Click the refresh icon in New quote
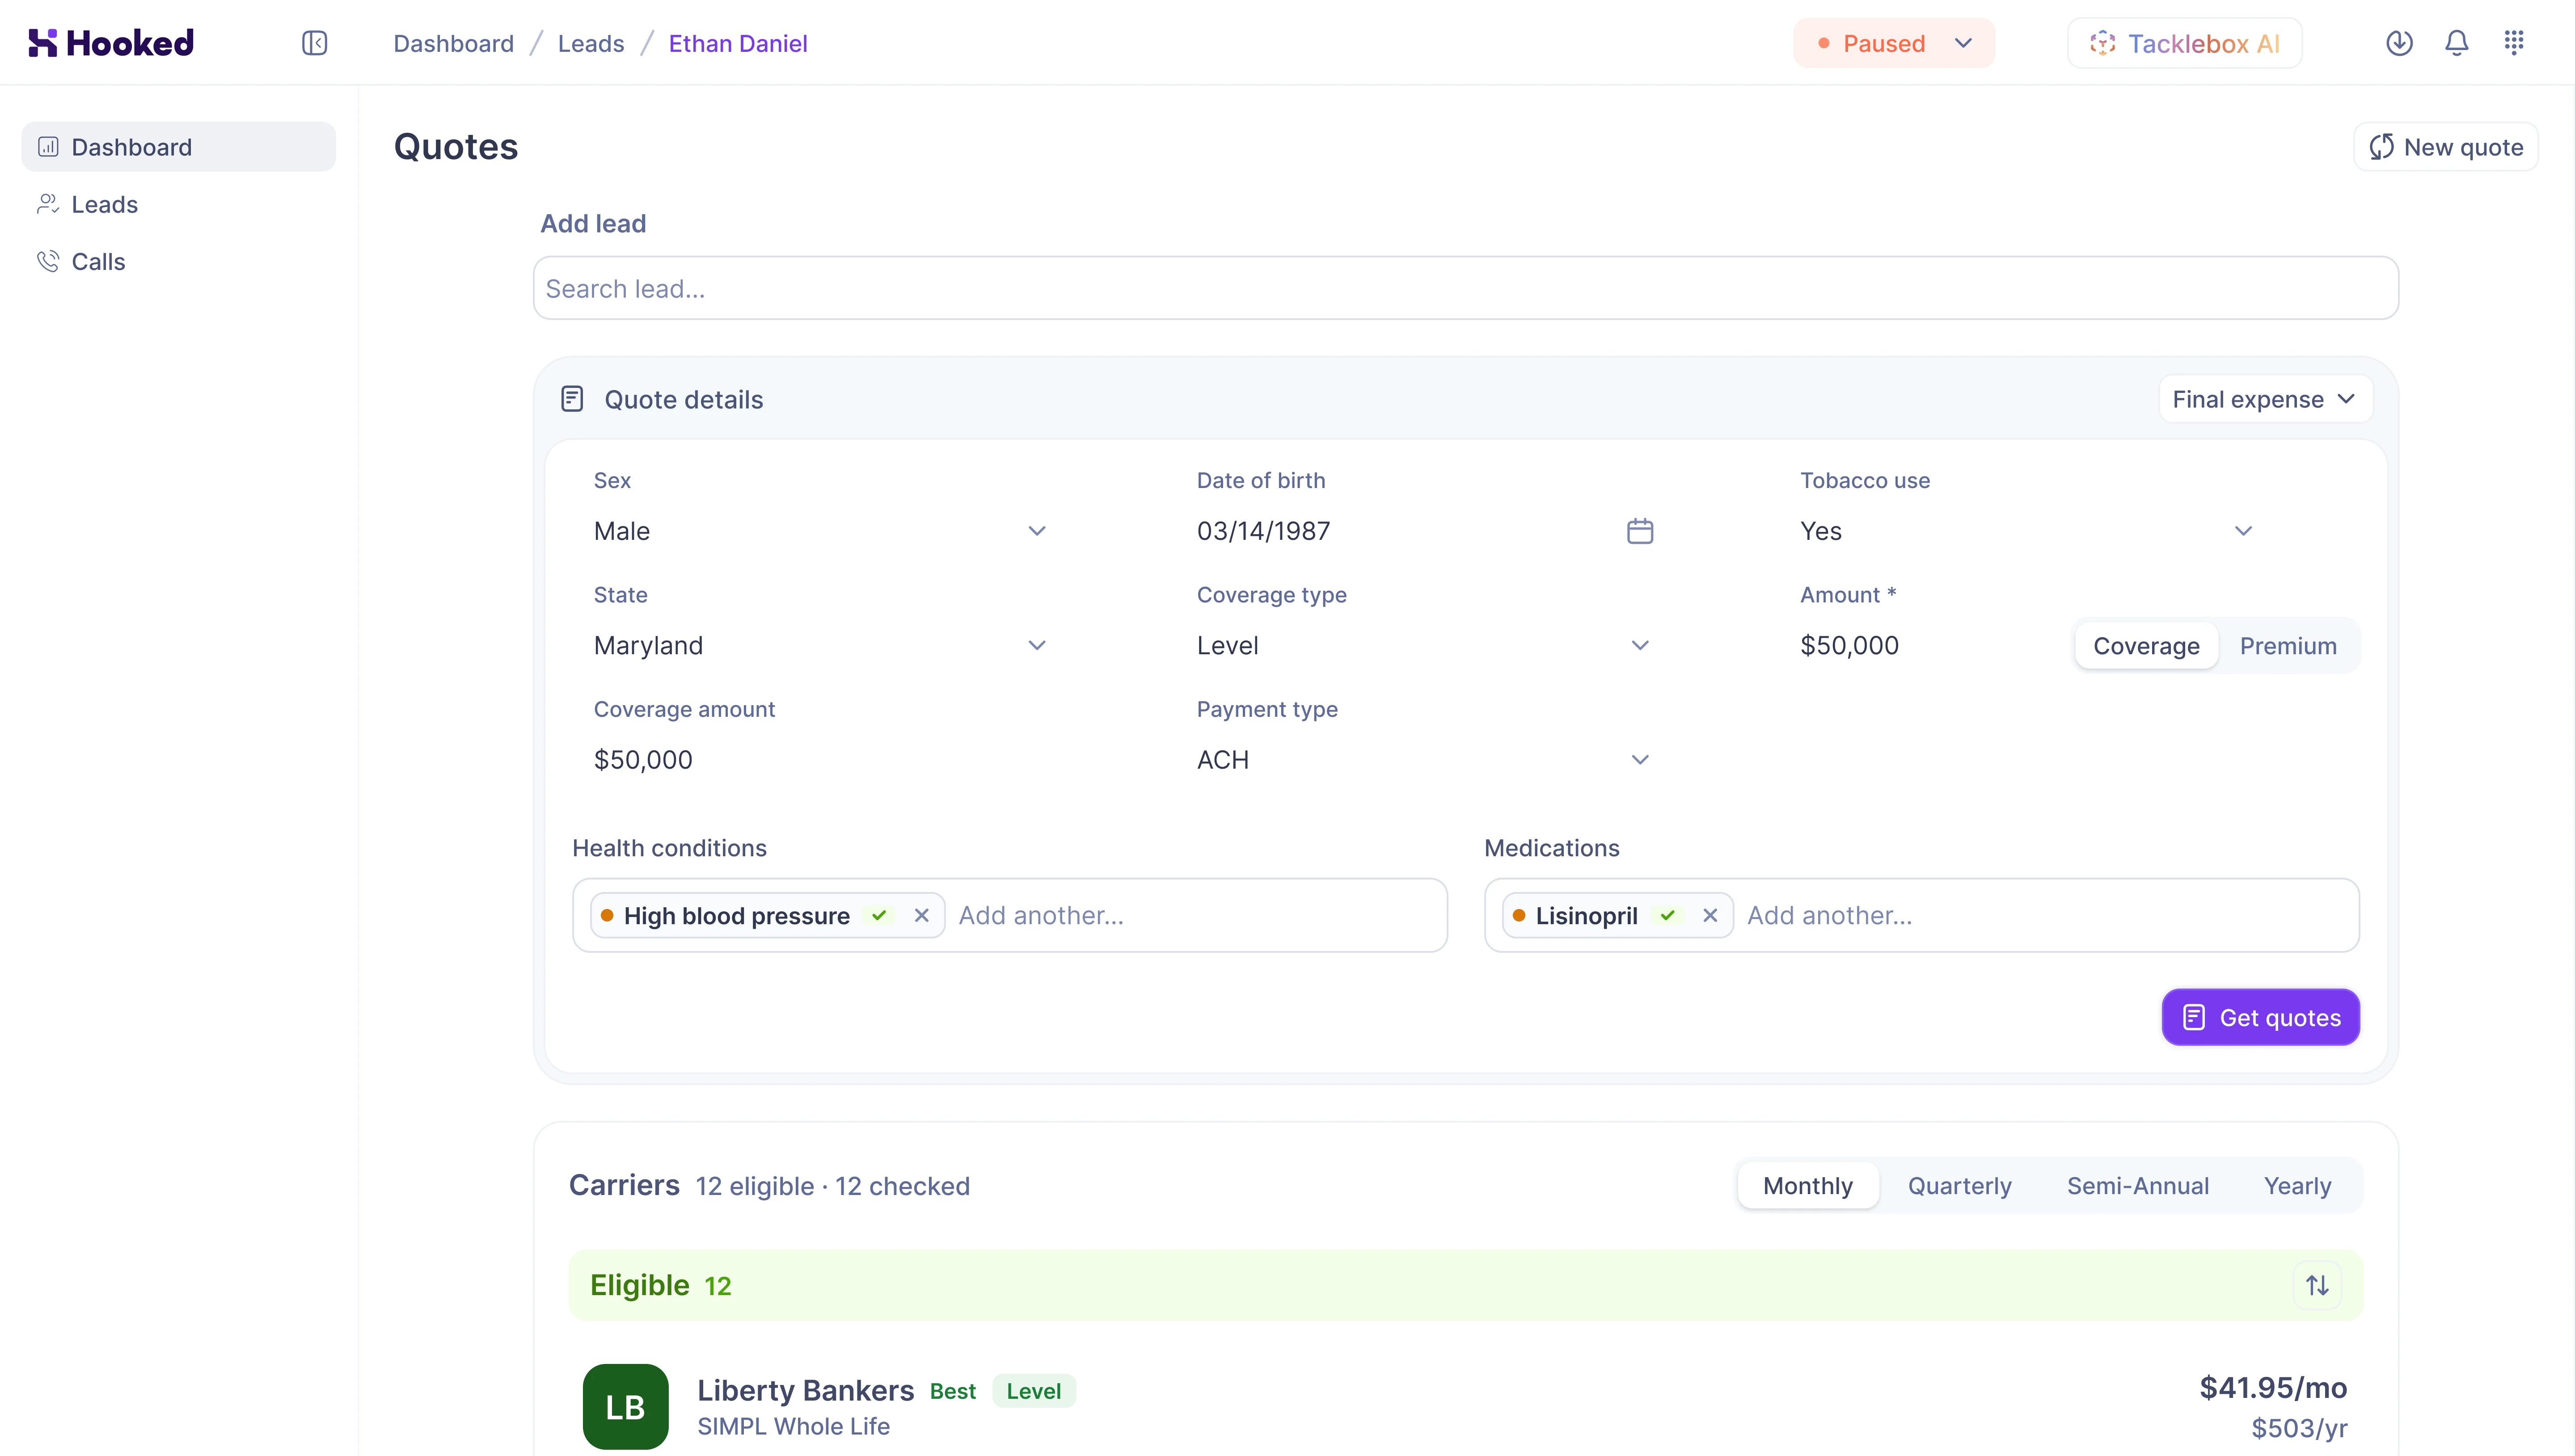2575x1456 pixels. coord(2382,147)
